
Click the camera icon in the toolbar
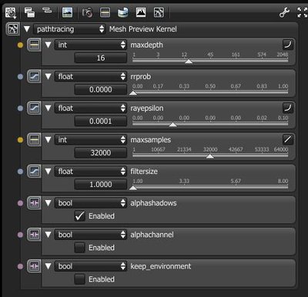87,12
